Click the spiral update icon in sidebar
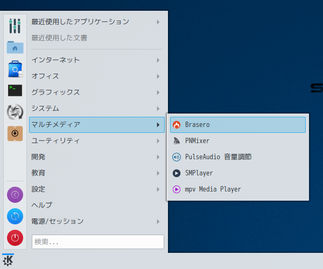The width and height of the screenshot is (323, 269). [x=15, y=112]
